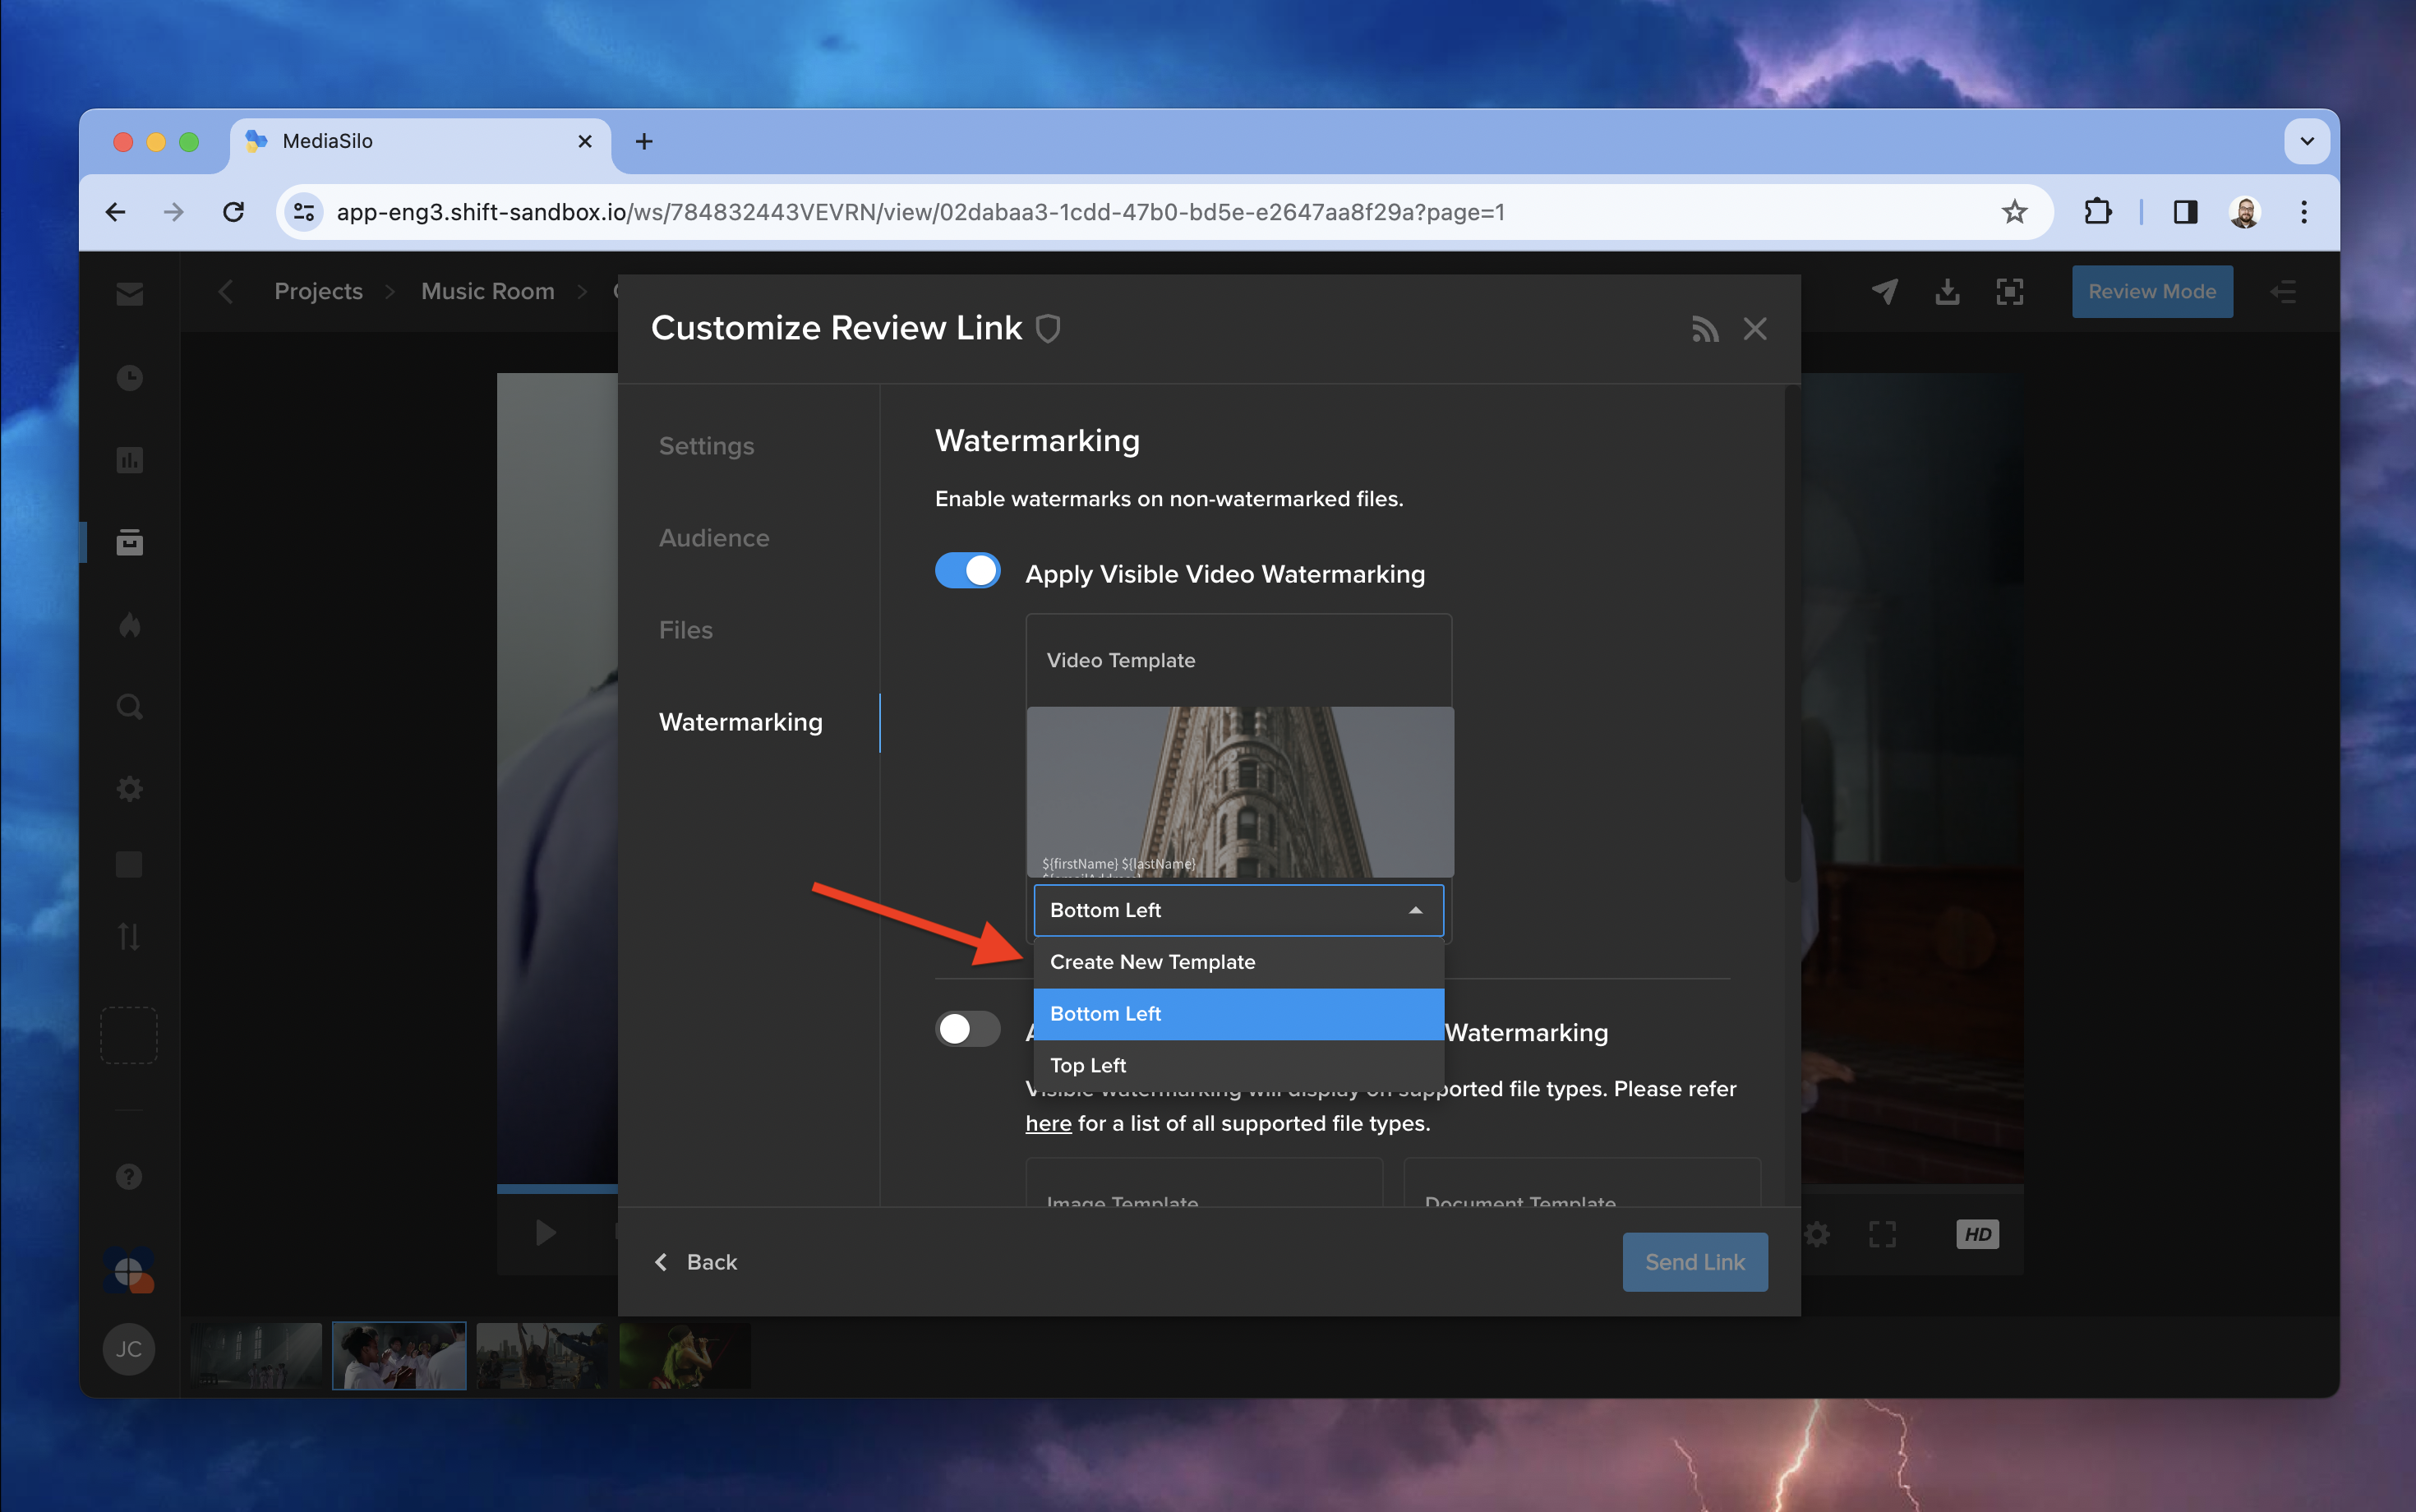Click the Review Mode button

2152,291
